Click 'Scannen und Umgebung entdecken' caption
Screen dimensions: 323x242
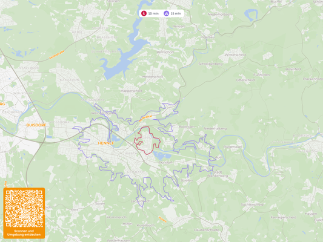(24, 233)
